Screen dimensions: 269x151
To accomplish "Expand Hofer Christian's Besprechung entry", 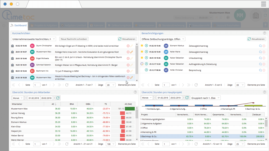I will 146,70.
